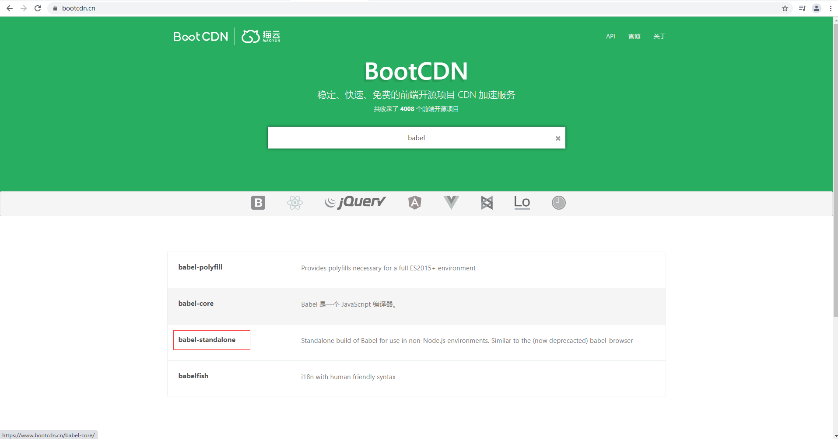Clear the search box with the X icon
Screen dimensions: 838x439
click(558, 138)
